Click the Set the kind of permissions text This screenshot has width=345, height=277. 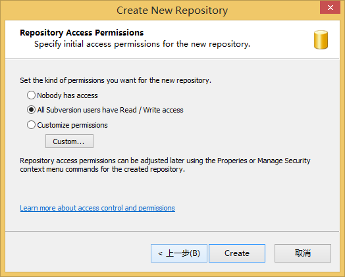(115, 80)
